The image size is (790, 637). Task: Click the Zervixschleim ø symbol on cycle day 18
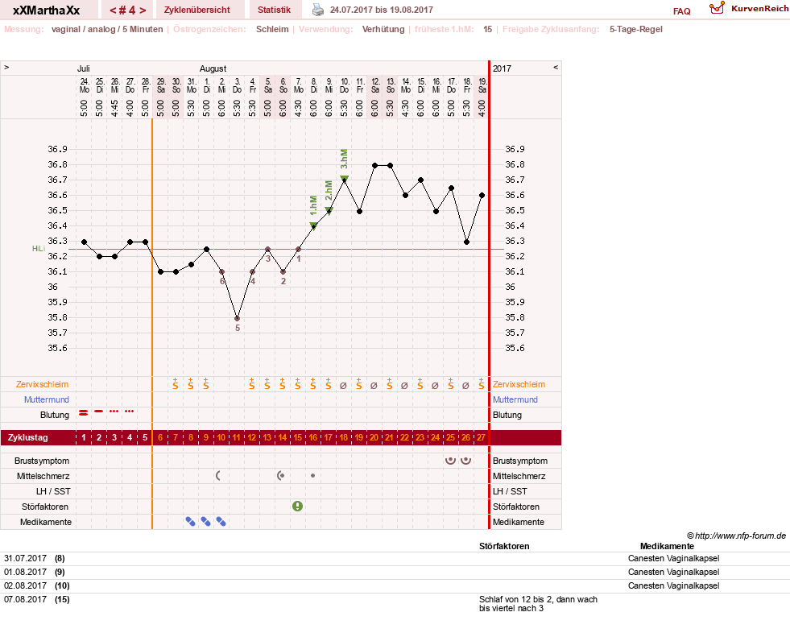[x=343, y=386]
